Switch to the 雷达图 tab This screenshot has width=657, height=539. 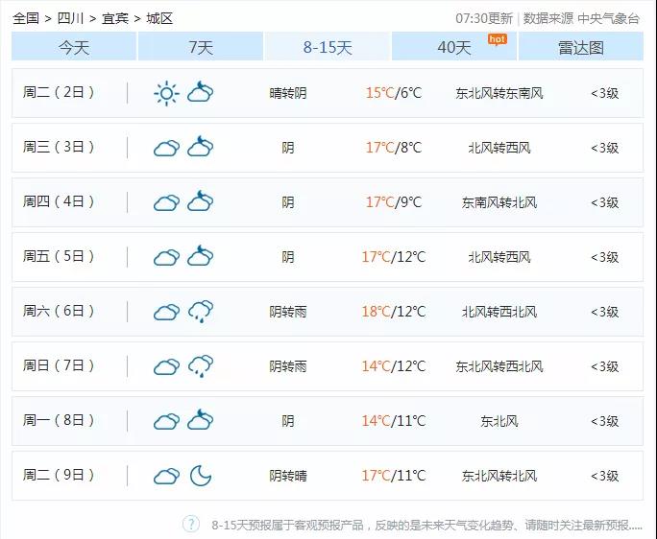[581, 47]
